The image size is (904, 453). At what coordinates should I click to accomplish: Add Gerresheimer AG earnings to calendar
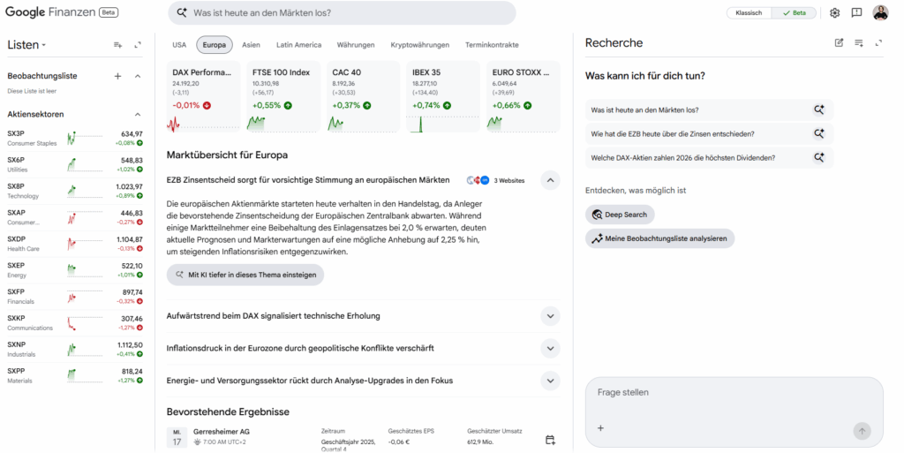pyautogui.click(x=550, y=441)
